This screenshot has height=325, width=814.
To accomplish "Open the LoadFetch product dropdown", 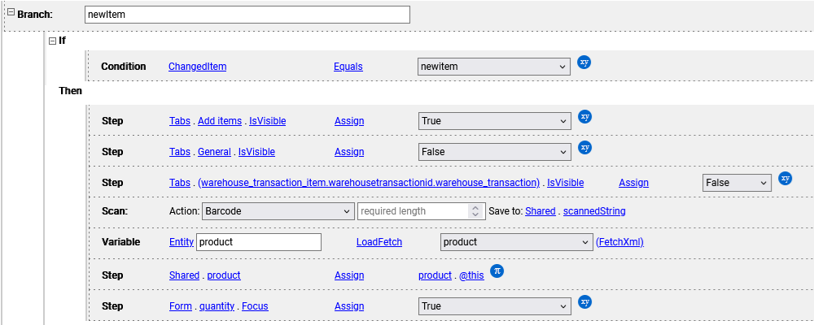I will pyautogui.click(x=516, y=242).
